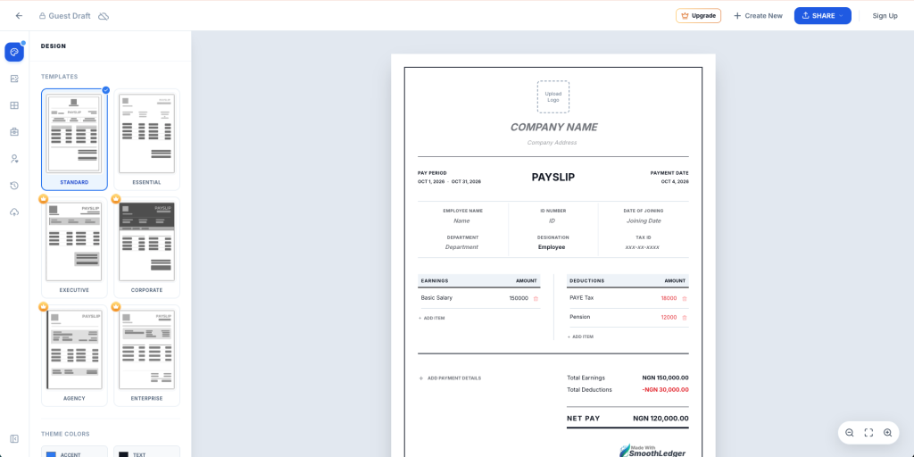The image size is (914, 457).
Task: Click the PAYE Tax label
Action: [x=582, y=298]
